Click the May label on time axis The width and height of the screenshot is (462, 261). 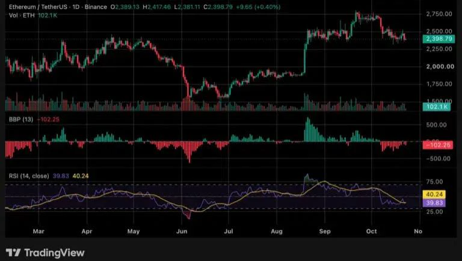tap(134, 232)
